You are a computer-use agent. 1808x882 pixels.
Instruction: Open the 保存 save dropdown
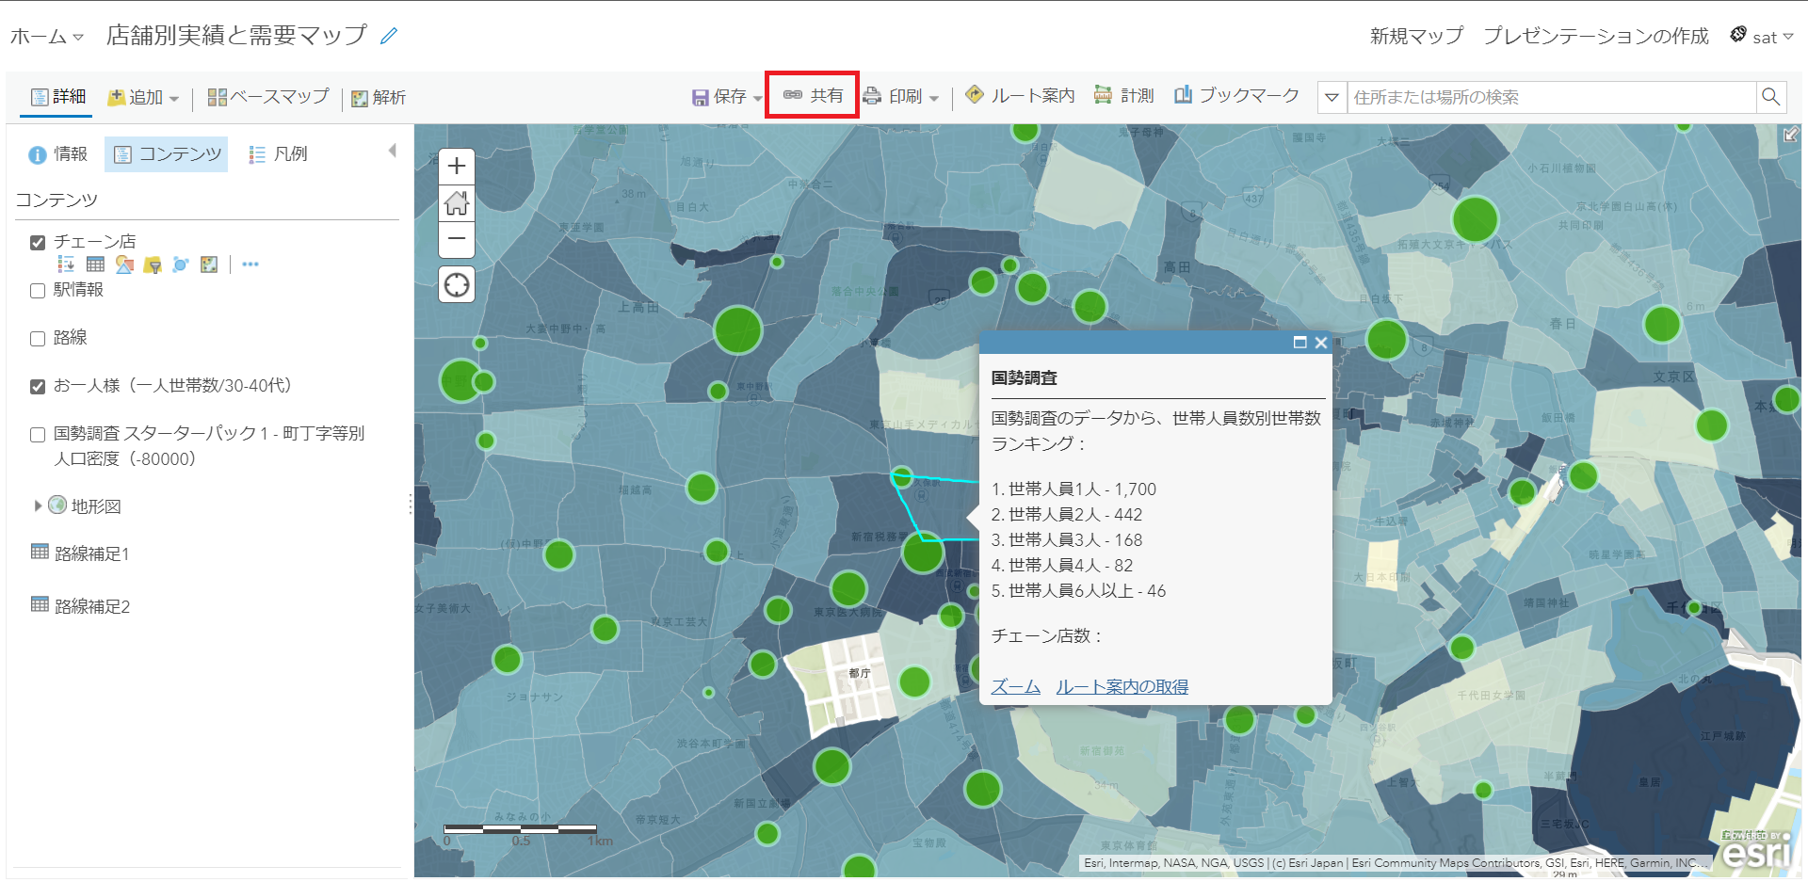pyautogui.click(x=727, y=96)
